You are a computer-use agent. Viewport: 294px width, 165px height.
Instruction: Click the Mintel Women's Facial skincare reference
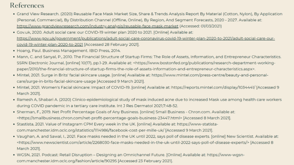148,91
